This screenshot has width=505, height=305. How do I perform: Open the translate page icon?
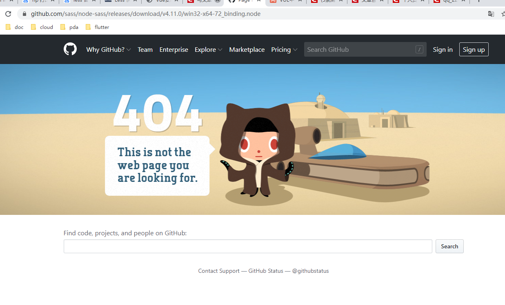click(491, 14)
